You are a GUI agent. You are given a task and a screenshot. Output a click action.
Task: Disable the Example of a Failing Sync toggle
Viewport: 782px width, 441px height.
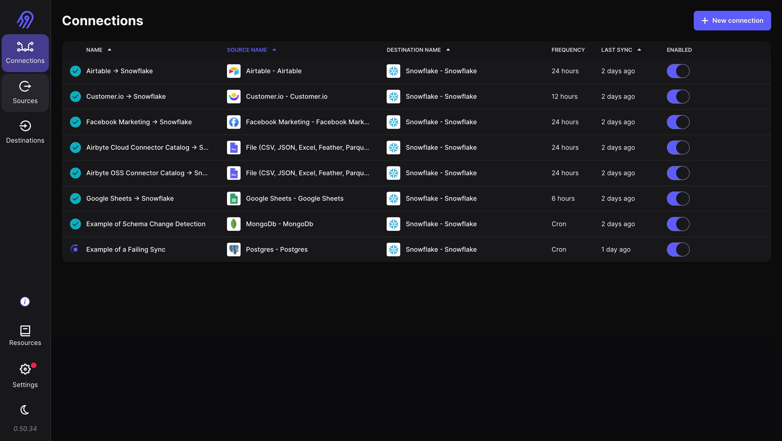click(x=678, y=249)
